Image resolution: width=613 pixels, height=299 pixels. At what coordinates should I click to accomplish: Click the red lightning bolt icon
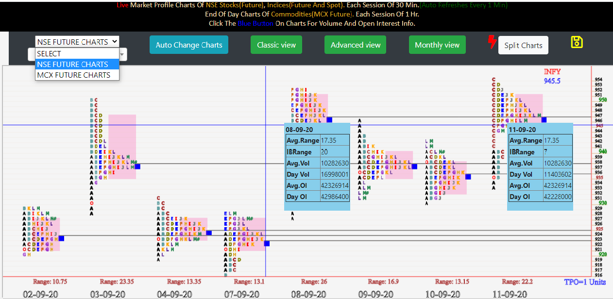(492, 42)
